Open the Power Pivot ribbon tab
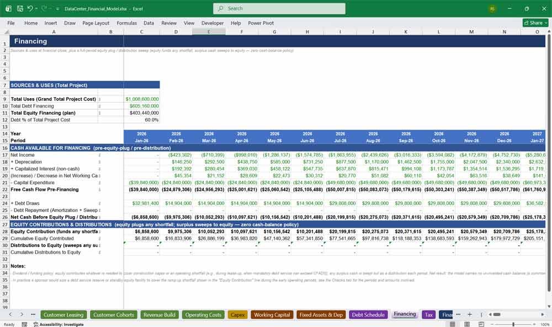This screenshot has height=327, width=552. 261,23
